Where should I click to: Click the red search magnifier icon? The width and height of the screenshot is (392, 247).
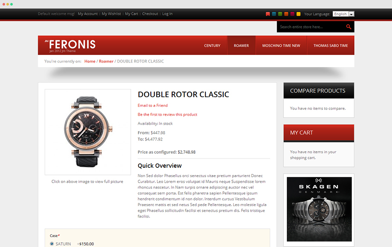point(349,27)
